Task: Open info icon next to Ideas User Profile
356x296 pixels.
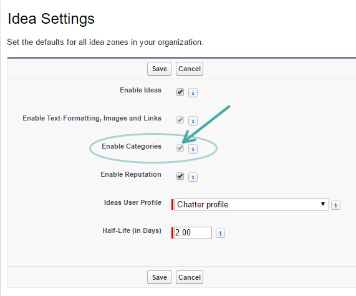Action: coord(335,205)
